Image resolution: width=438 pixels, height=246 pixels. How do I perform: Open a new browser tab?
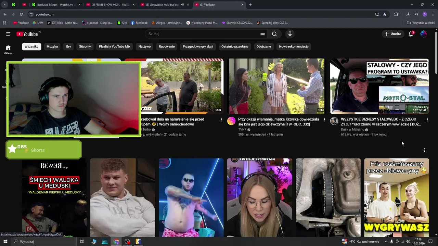(x=250, y=5)
